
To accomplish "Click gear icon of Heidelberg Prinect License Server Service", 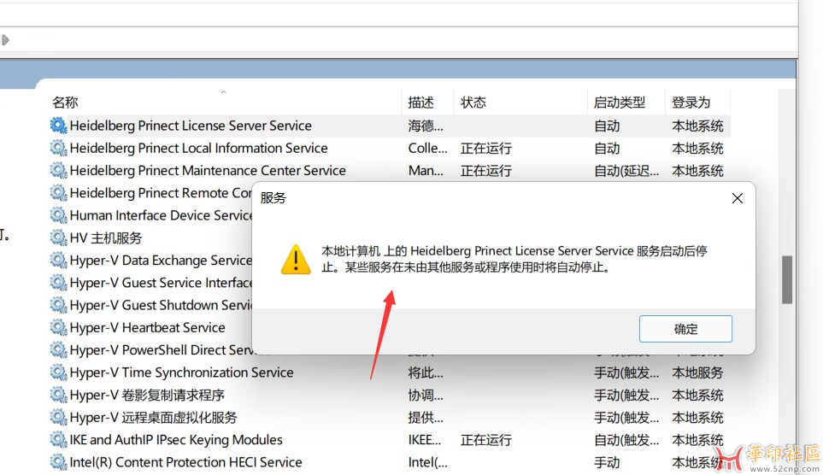I will pyautogui.click(x=58, y=126).
